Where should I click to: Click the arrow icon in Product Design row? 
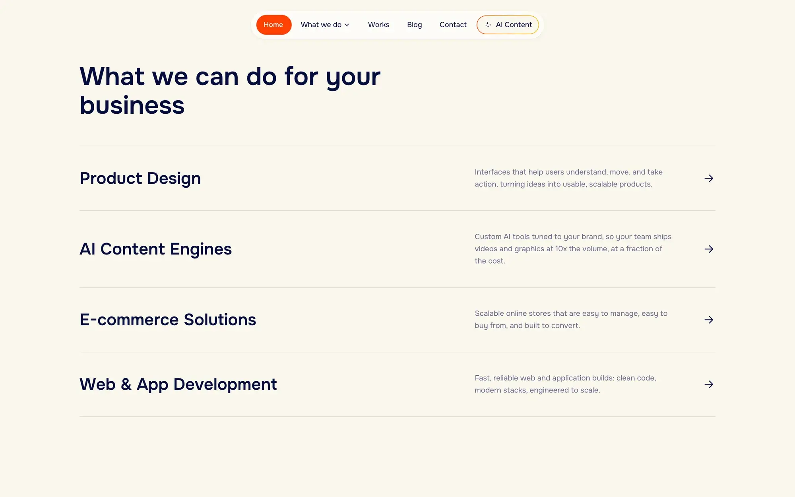pyautogui.click(x=709, y=178)
